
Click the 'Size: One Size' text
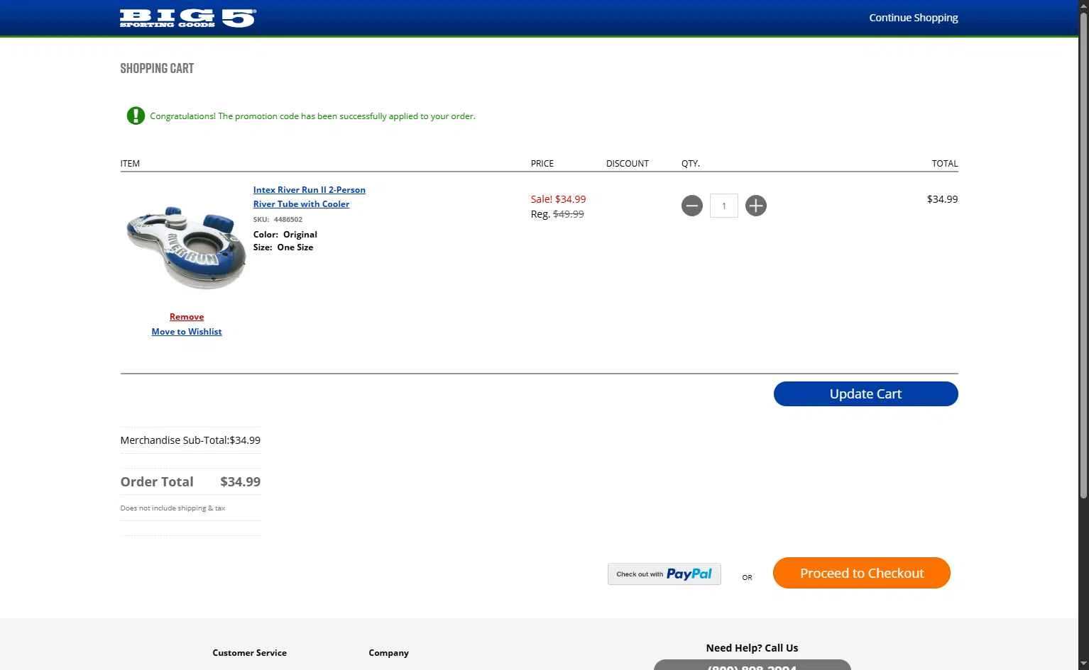[x=283, y=247]
